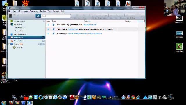Image resolution: width=186 pixels, height=105 pixels.
Task: Launch Google Chrome from the dock
Action: [133, 97]
